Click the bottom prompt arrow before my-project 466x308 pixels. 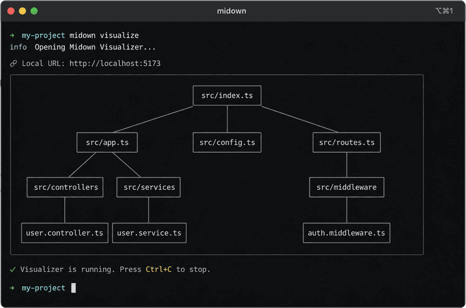click(x=12, y=288)
